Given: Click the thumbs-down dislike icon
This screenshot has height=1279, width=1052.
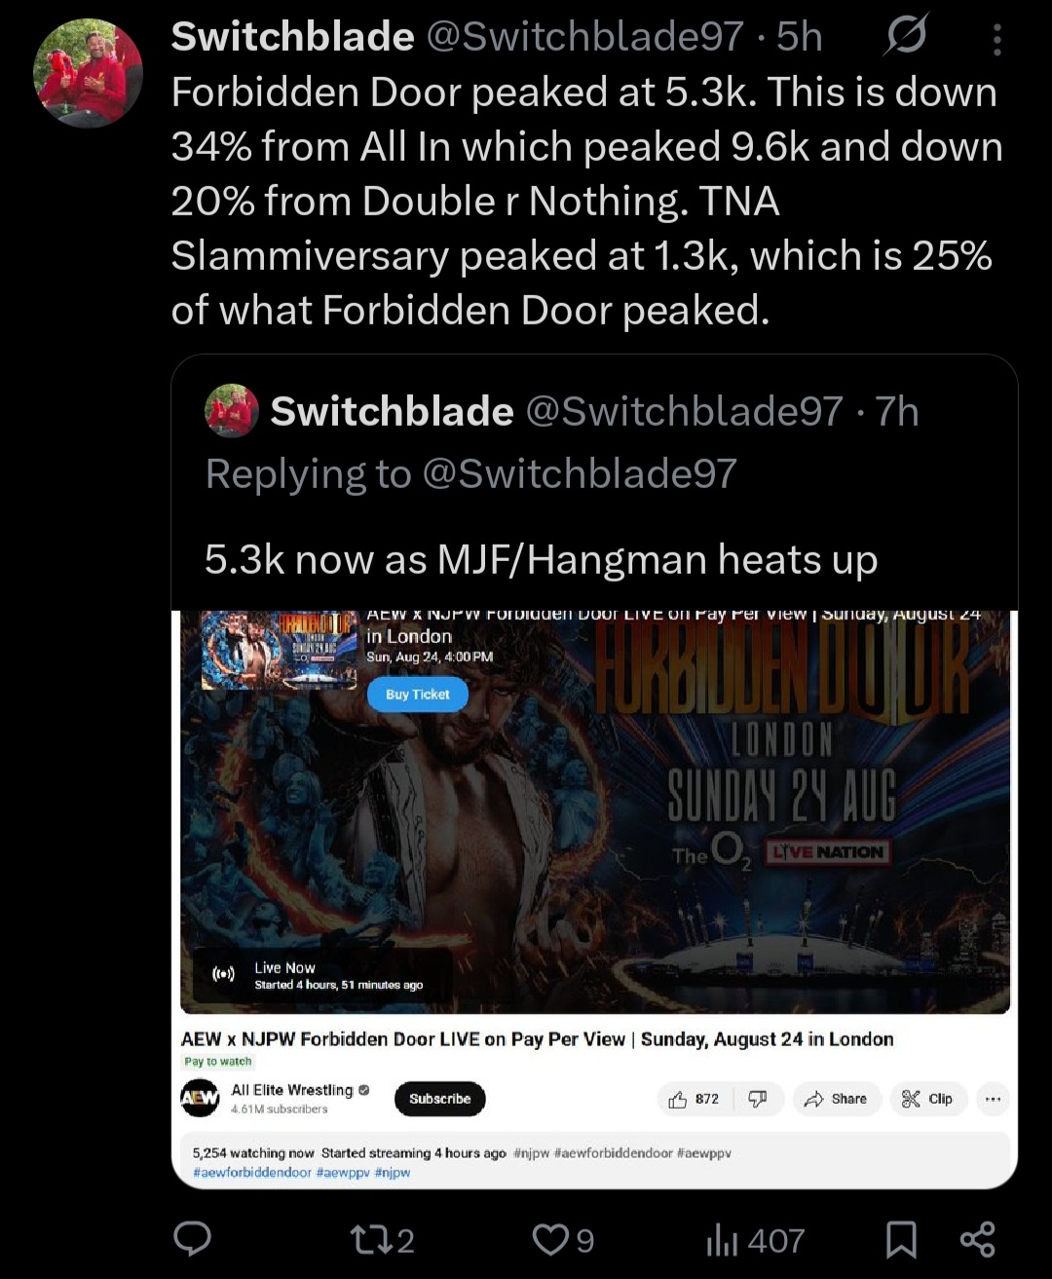Looking at the screenshot, I should pos(757,1099).
